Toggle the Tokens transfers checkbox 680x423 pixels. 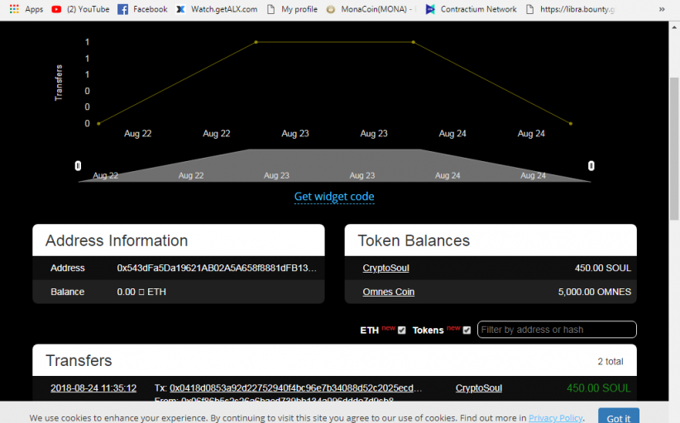(467, 330)
